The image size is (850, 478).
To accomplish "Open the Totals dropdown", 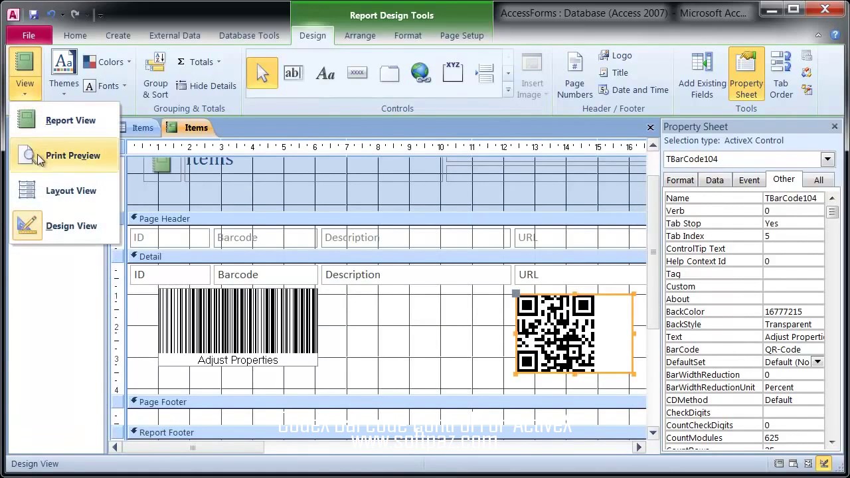I will click(x=199, y=62).
